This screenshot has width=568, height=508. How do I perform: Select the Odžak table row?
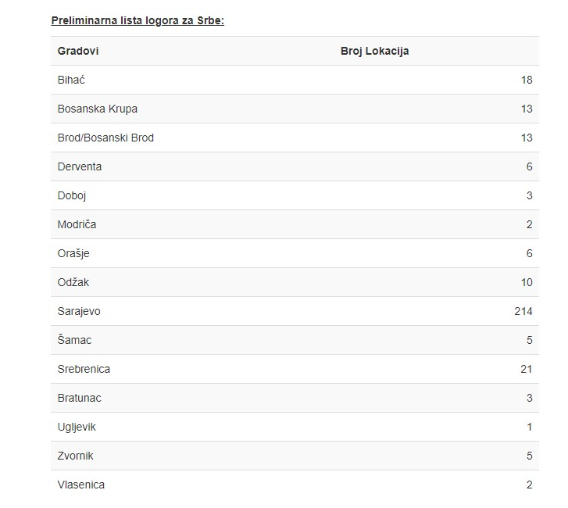(295, 282)
